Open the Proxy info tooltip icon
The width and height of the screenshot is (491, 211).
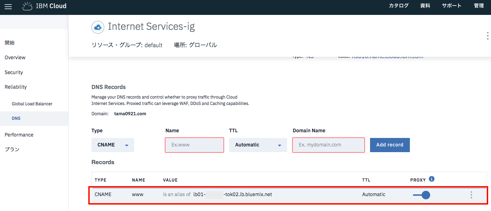click(431, 179)
